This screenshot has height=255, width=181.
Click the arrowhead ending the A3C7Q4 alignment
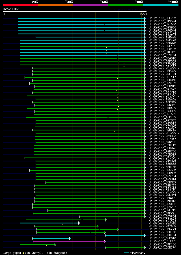point(118,229)
